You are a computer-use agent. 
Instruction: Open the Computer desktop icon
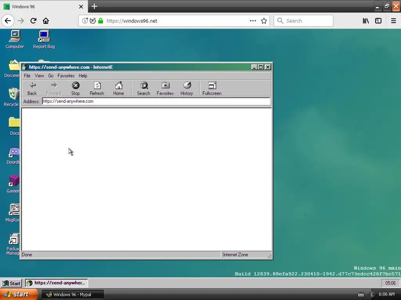(x=15, y=39)
